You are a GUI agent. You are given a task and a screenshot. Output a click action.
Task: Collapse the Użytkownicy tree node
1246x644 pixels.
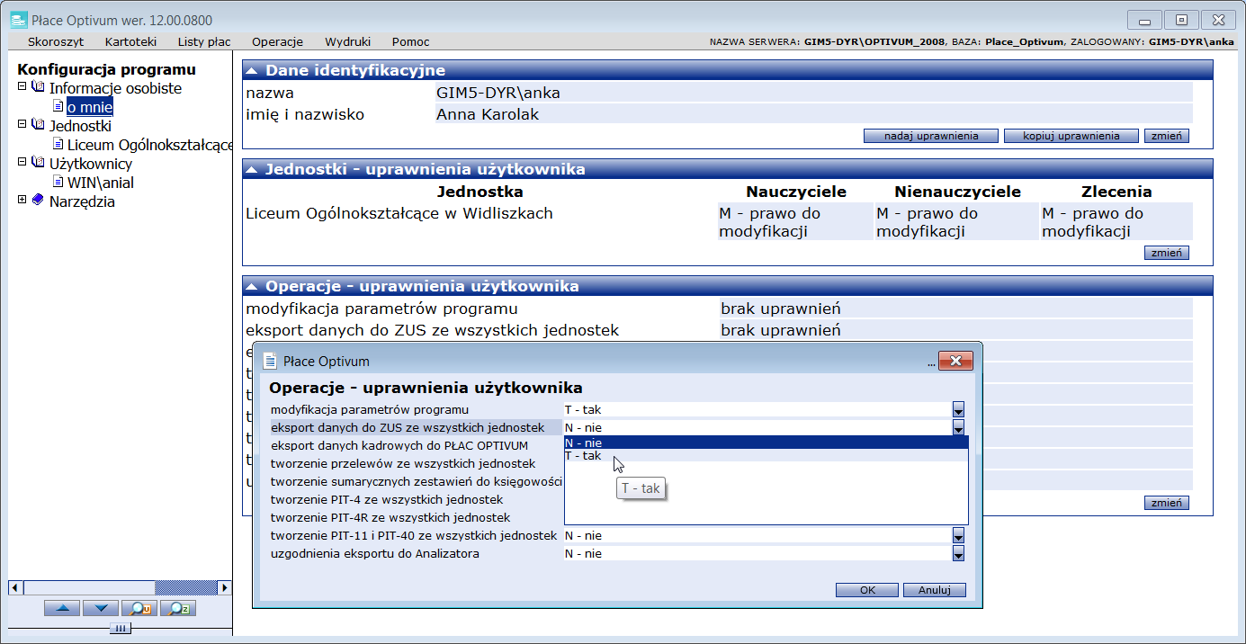22,163
